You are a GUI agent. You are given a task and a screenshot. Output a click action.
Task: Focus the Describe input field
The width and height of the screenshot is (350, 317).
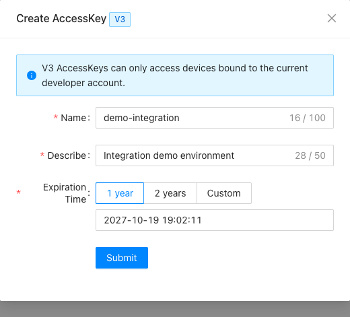click(215, 155)
